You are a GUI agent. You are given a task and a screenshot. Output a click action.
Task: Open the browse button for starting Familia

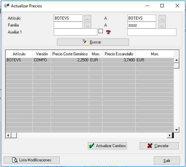[x=88, y=25]
